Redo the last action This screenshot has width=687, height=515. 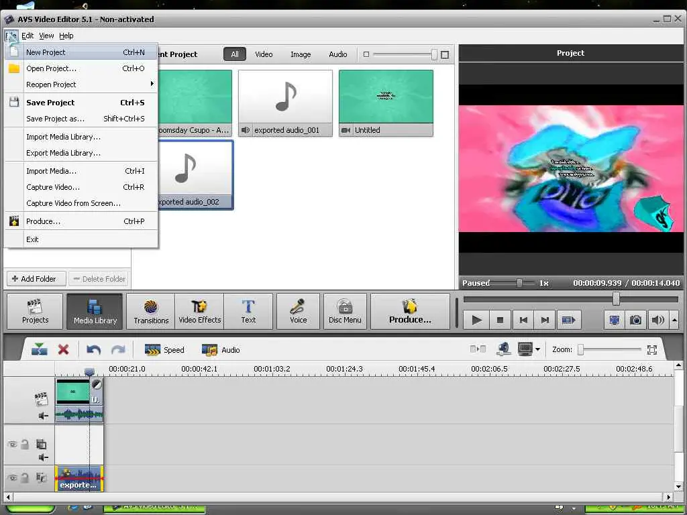coord(118,349)
